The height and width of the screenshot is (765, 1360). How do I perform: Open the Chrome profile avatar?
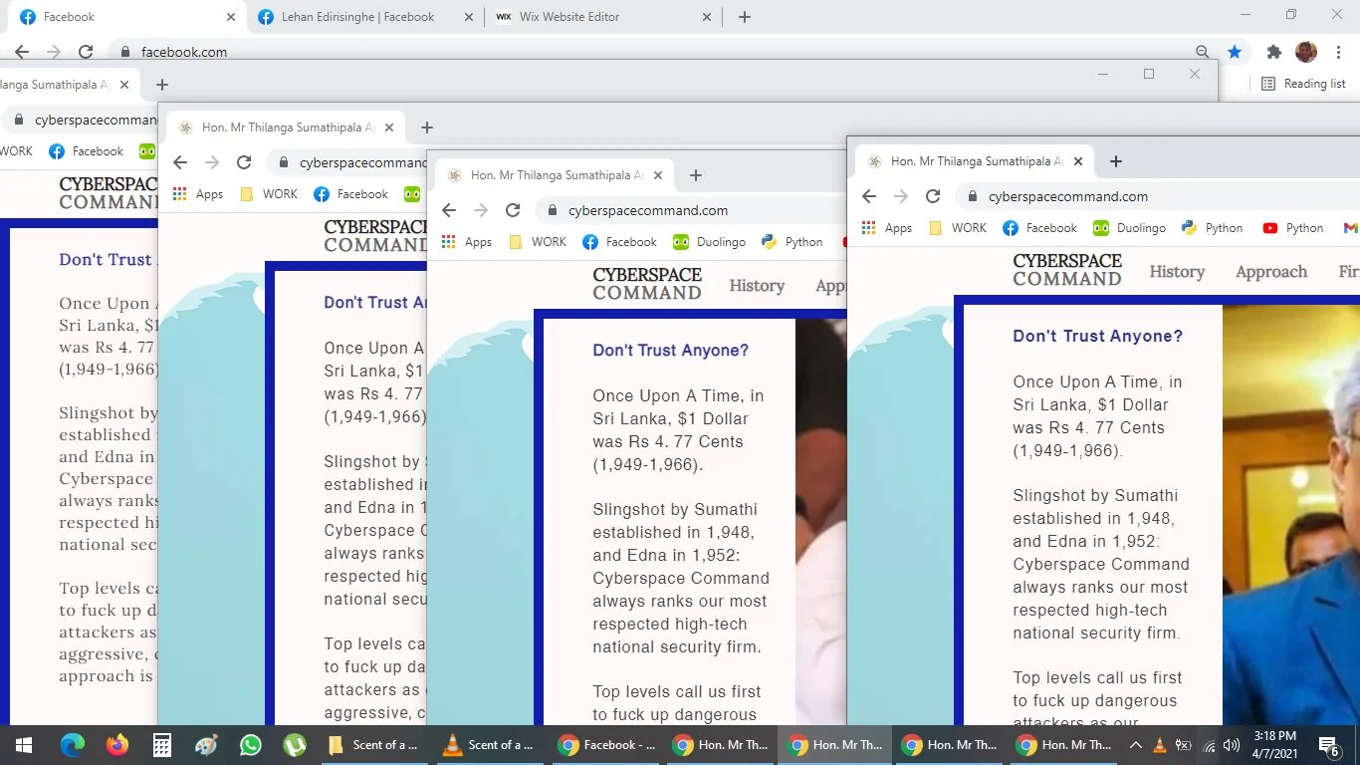click(1306, 52)
